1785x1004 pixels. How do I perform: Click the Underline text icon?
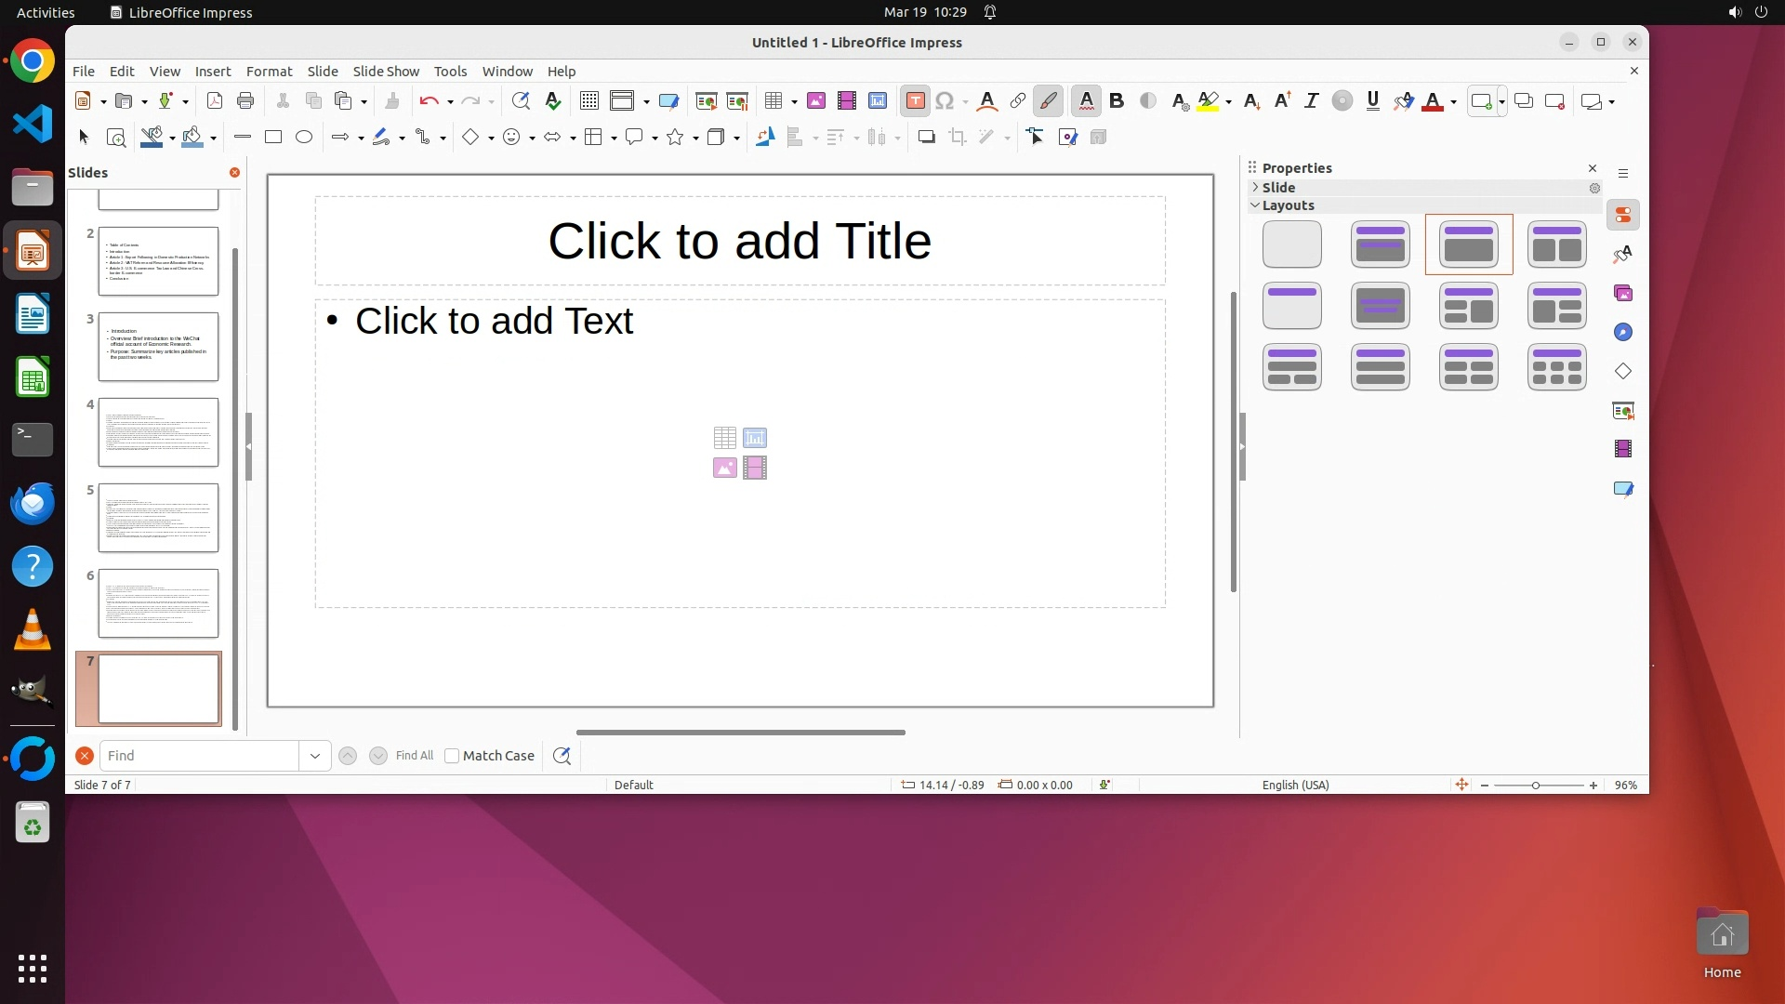[1372, 101]
